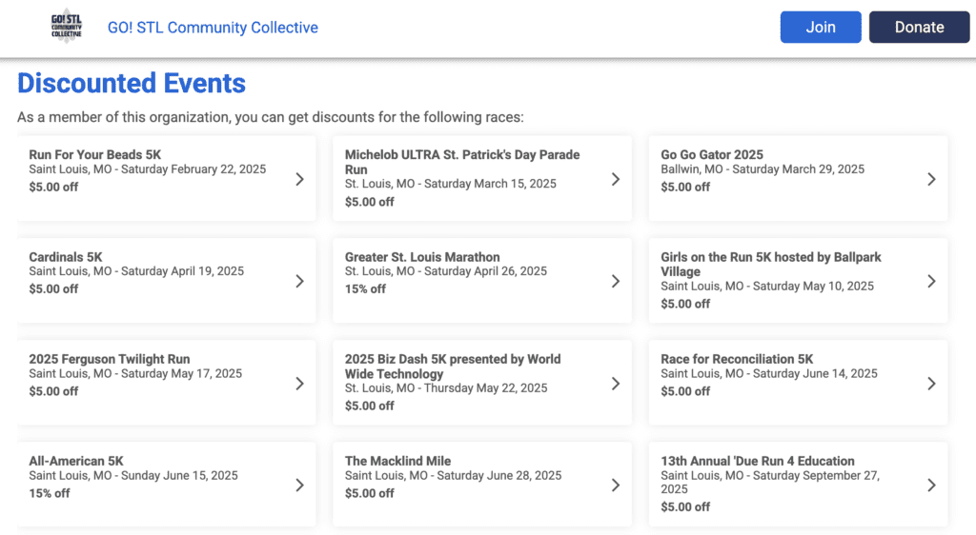Viewport: 976px width, 535px height.
Task: Click chevron on Race for Reconciliation 5K card
Action: coord(931,384)
